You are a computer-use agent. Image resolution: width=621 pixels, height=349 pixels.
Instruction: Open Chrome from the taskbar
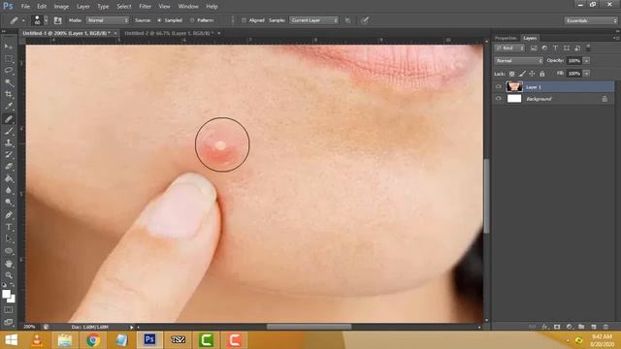click(x=93, y=340)
